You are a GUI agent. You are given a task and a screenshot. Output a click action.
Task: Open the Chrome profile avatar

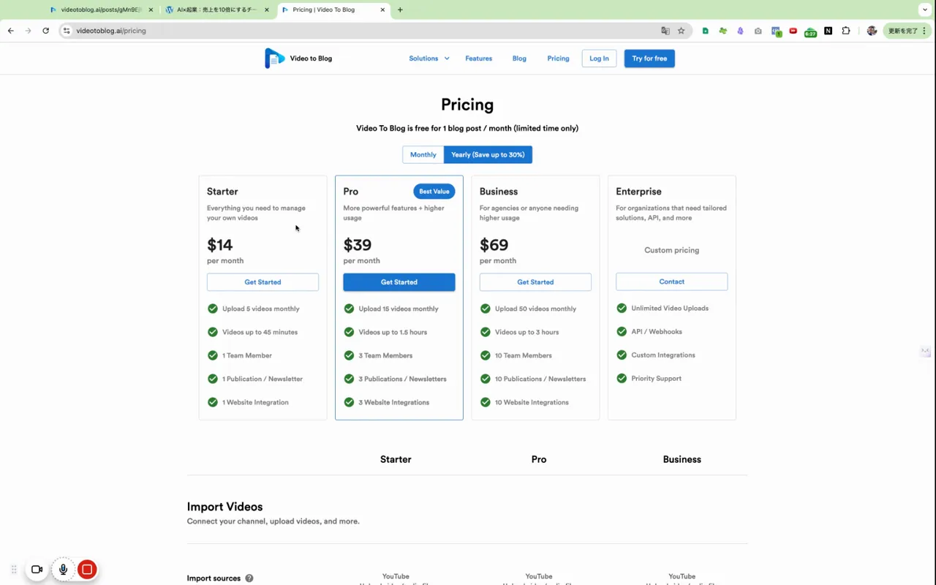coord(872,31)
